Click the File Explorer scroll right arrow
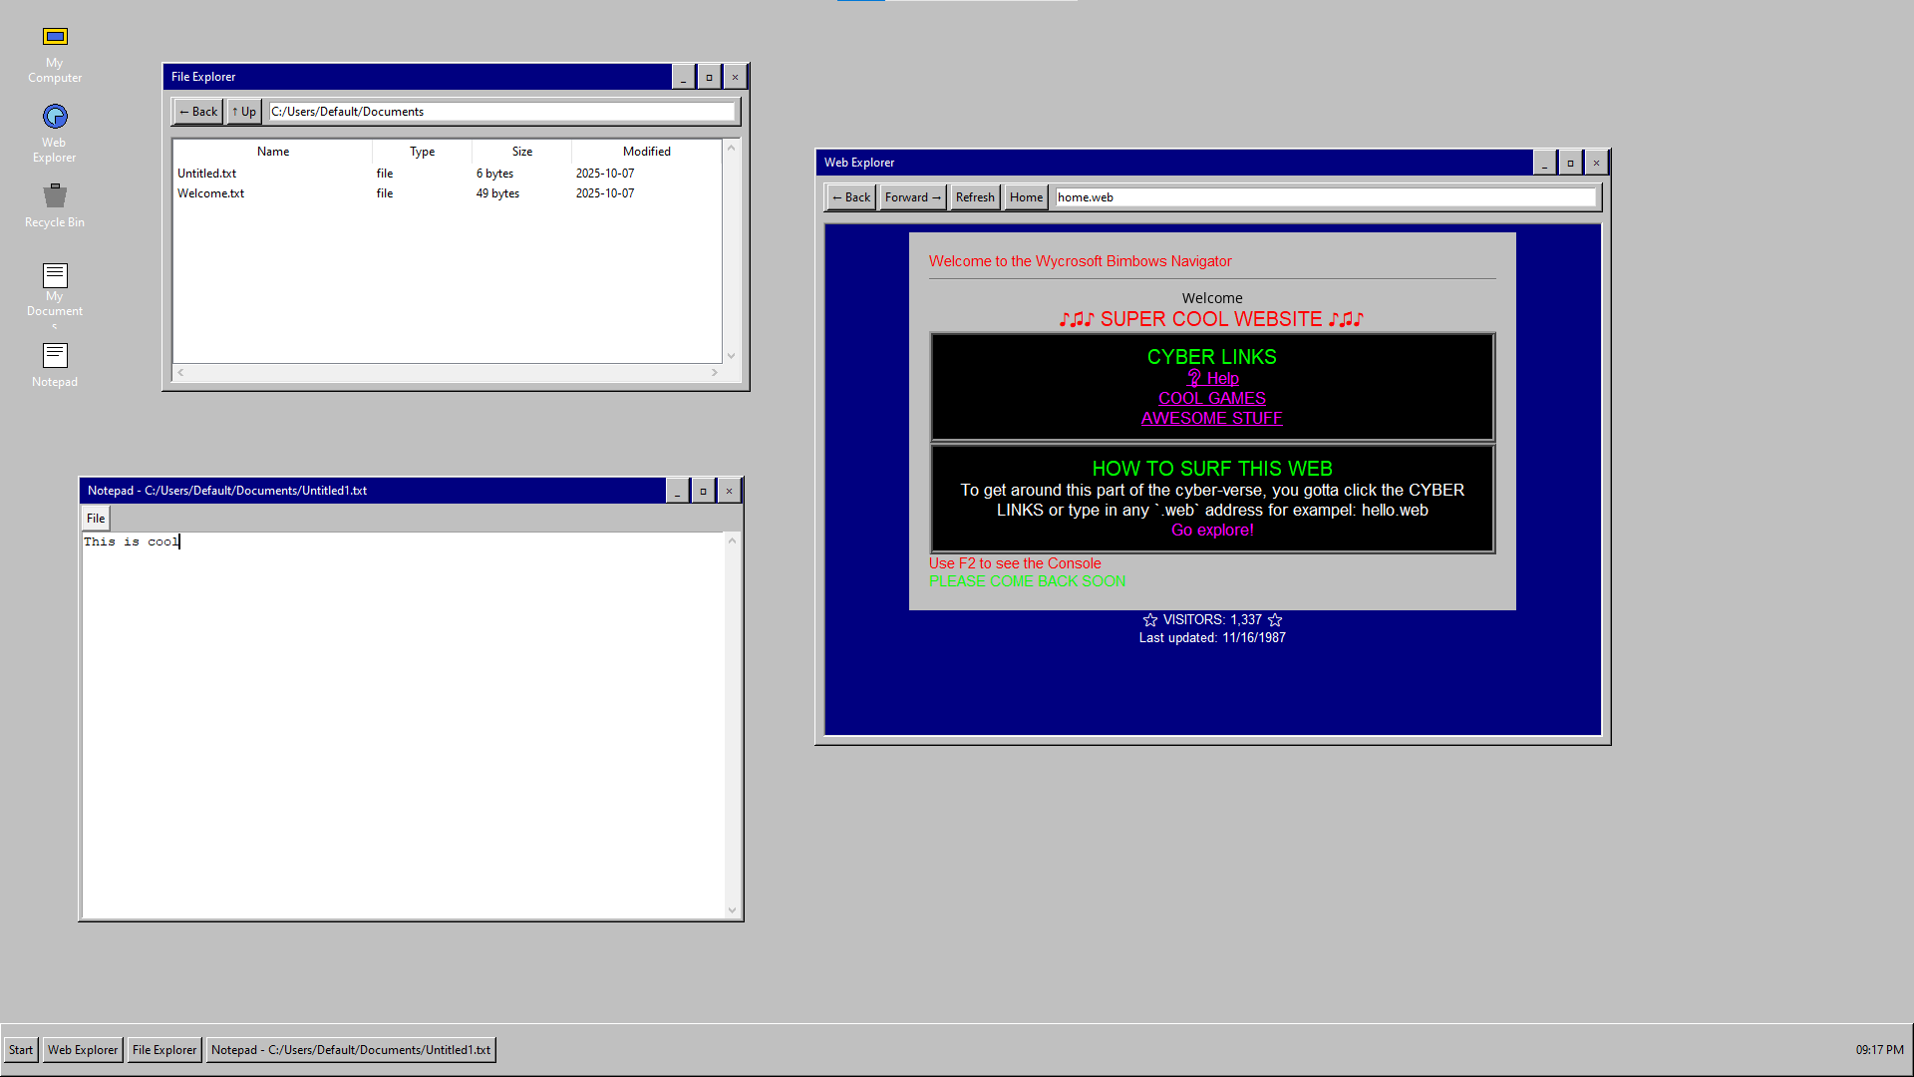The width and height of the screenshot is (1914, 1077). [x=714, y=373]
